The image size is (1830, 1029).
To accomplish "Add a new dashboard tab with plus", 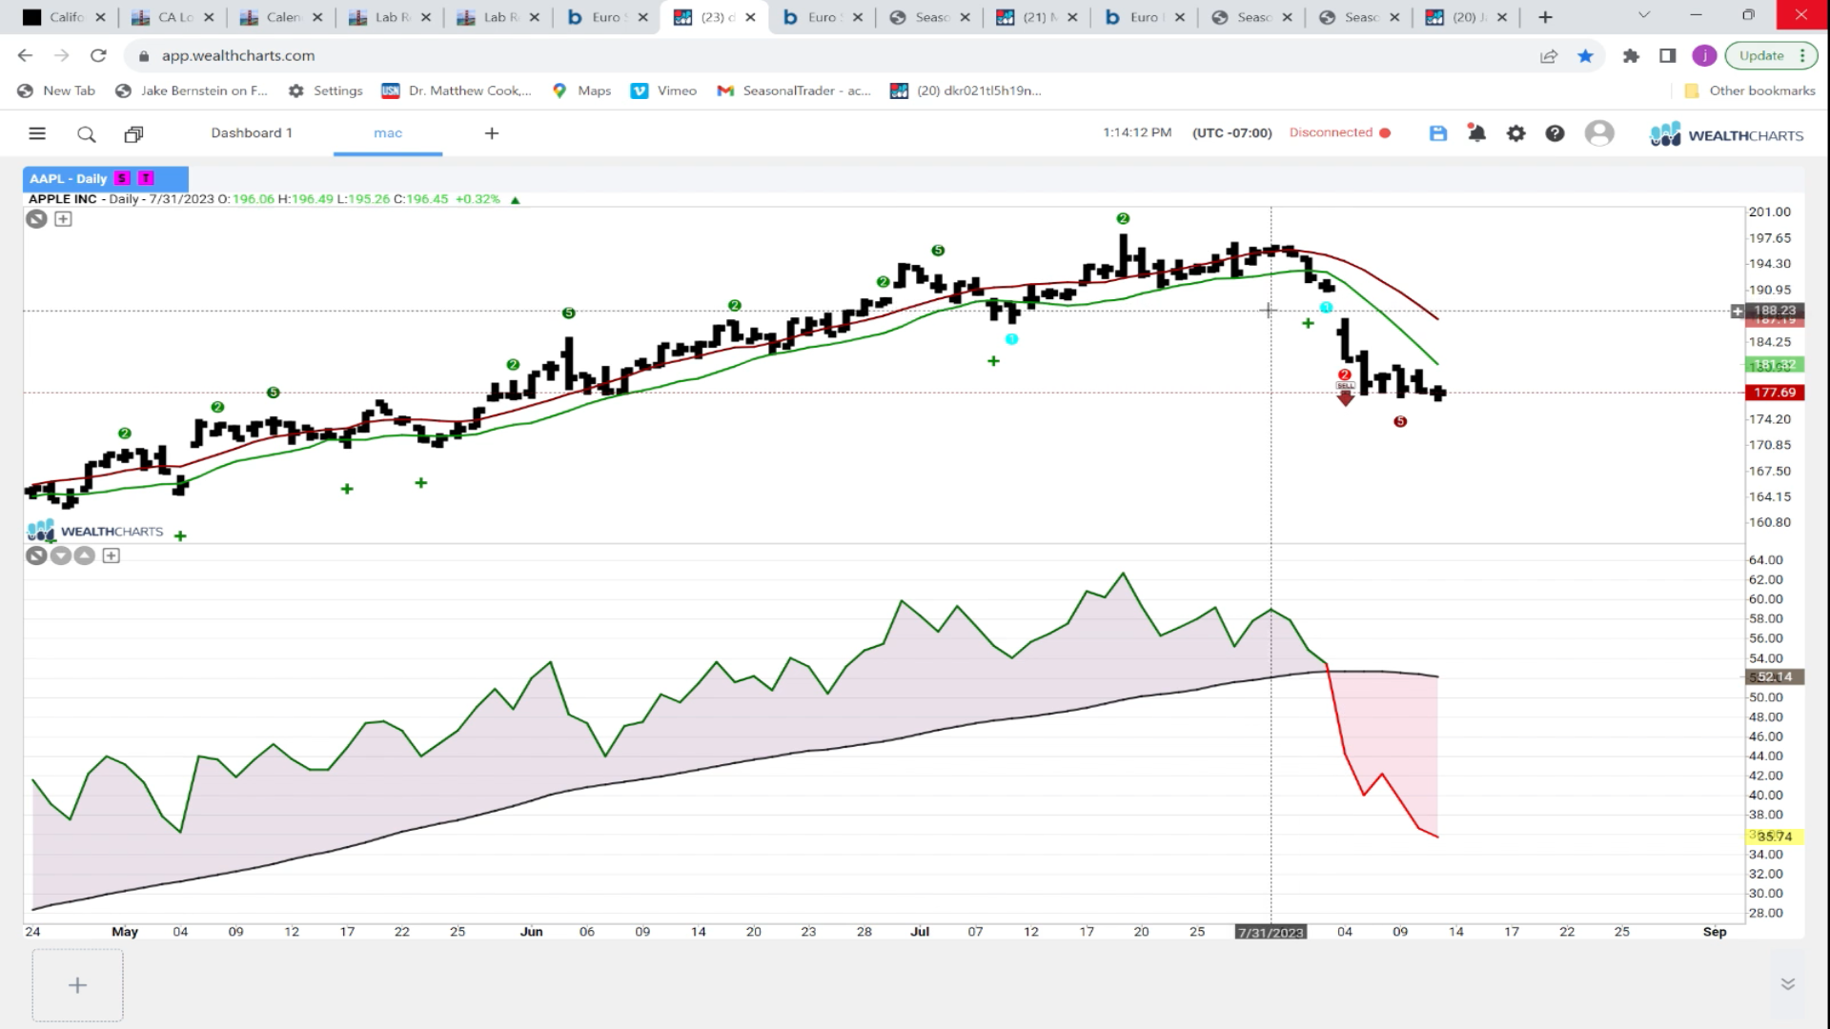I will pyautogui.click(x=492, y=133).
